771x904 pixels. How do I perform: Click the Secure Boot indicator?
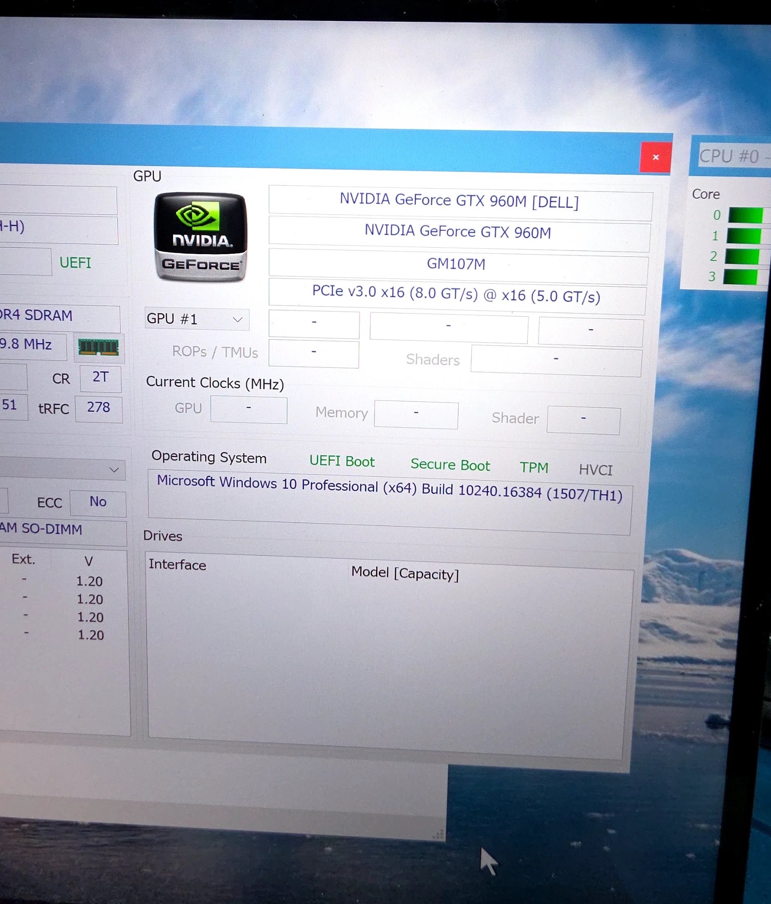450,464
